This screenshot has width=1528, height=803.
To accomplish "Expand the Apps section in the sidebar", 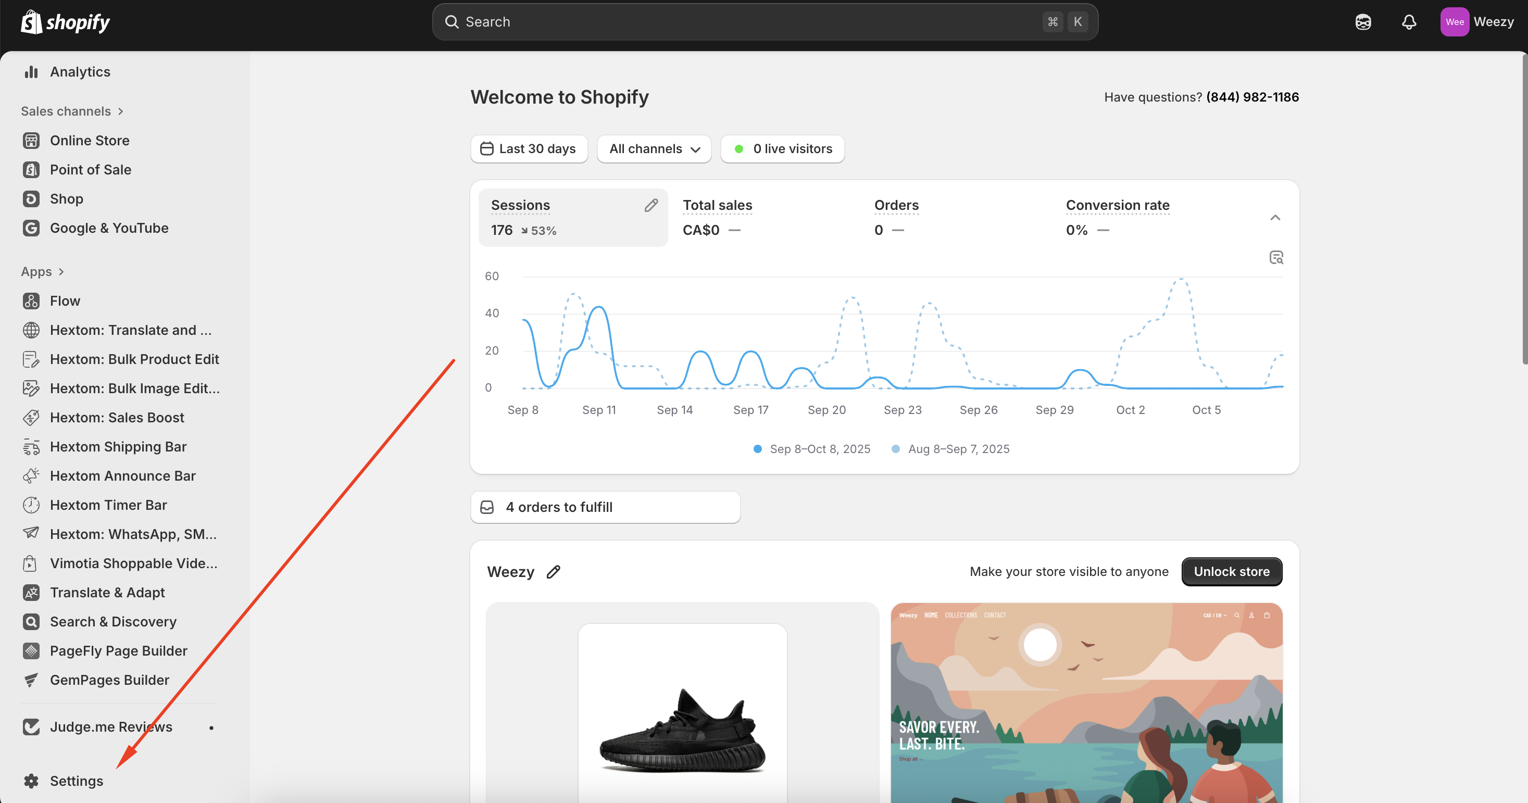I will point(43,272).
